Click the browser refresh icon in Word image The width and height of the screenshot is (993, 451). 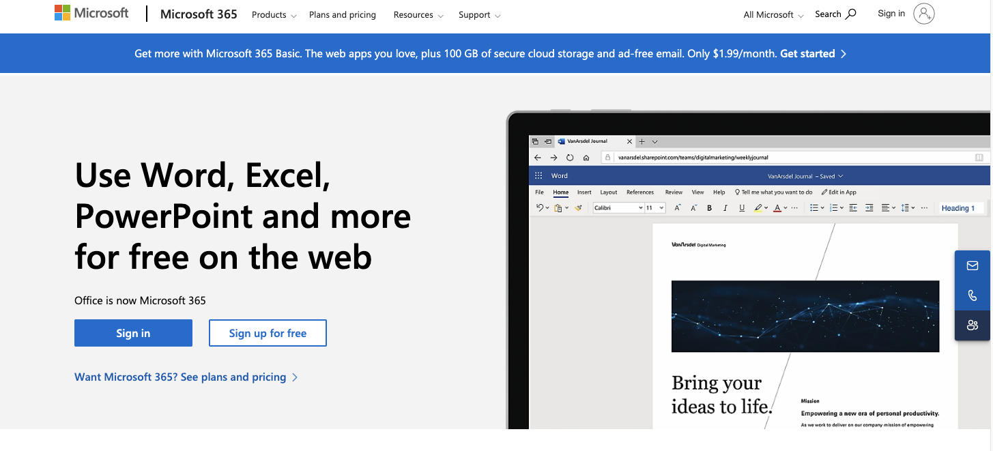coord(570,158)
